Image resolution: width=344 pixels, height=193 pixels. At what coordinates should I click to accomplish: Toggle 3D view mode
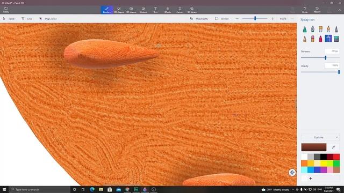pos(222,19)
